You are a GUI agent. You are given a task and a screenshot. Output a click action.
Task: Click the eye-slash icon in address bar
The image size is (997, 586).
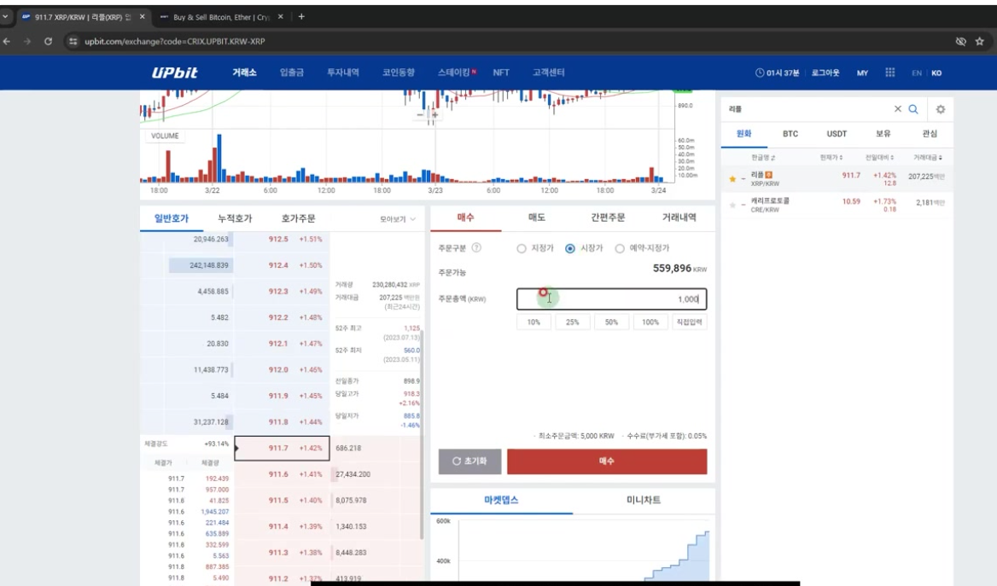click(x=961, y=41)
